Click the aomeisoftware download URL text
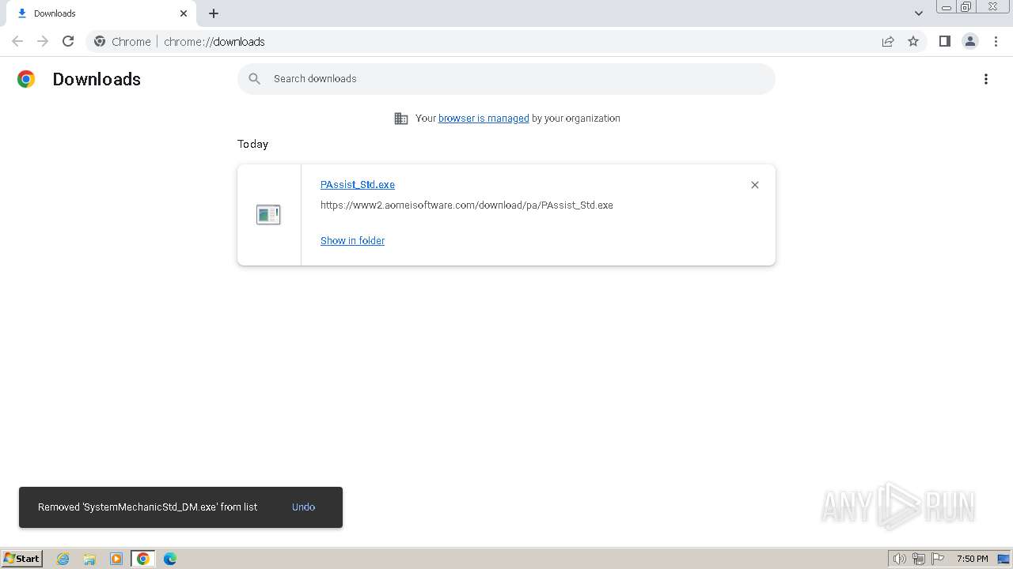Screen dimensions: 1013x569 coord(467,205)
